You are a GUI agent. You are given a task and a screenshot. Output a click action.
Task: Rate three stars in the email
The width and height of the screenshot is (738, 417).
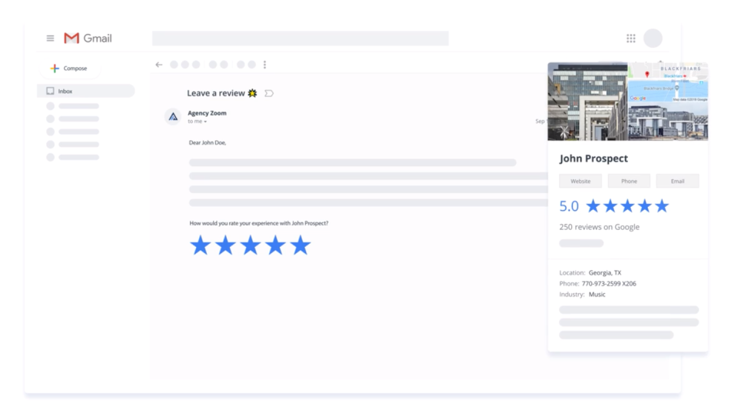click(x=251, y=245)
